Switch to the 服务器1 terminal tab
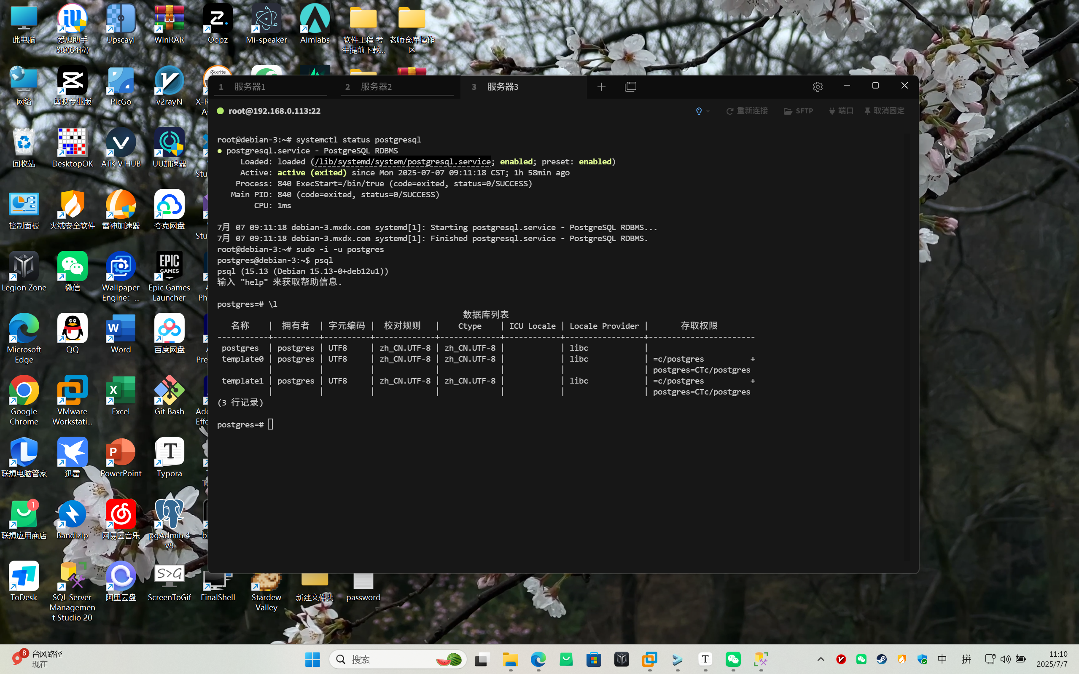 270,86
